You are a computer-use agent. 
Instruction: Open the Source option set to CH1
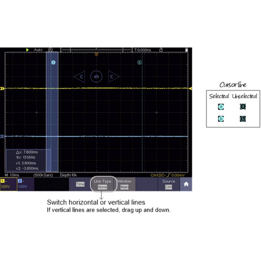(169, 184)
